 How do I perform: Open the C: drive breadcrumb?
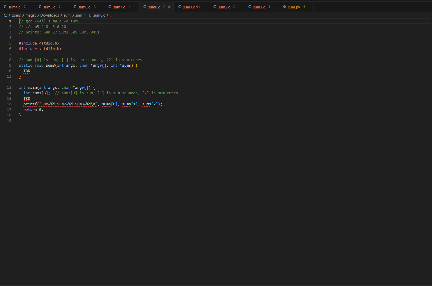pos(5,15)
